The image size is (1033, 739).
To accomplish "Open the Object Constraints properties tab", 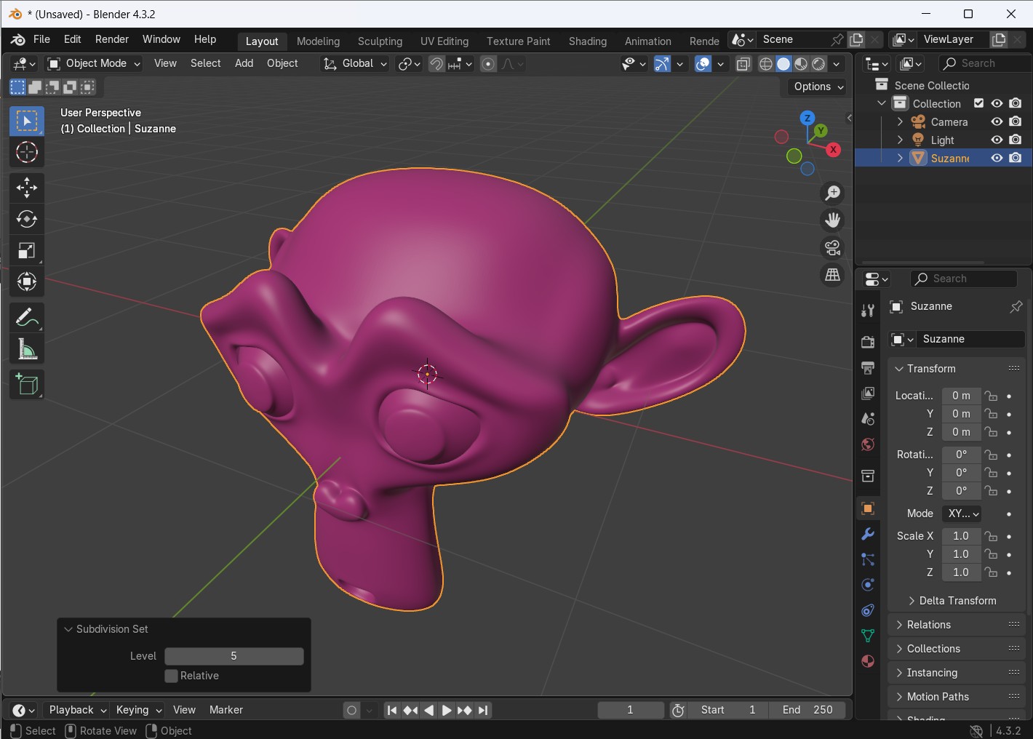I will coord(868,610).
